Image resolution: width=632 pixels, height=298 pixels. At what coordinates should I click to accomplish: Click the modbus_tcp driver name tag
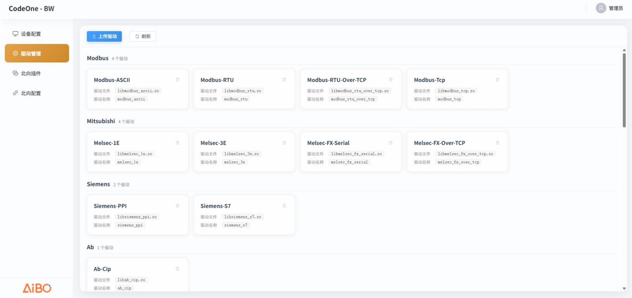coord(449,99)
